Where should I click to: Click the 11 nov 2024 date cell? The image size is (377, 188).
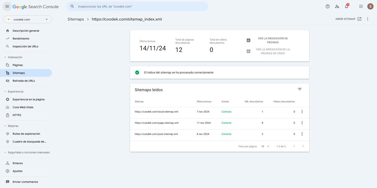204,123
